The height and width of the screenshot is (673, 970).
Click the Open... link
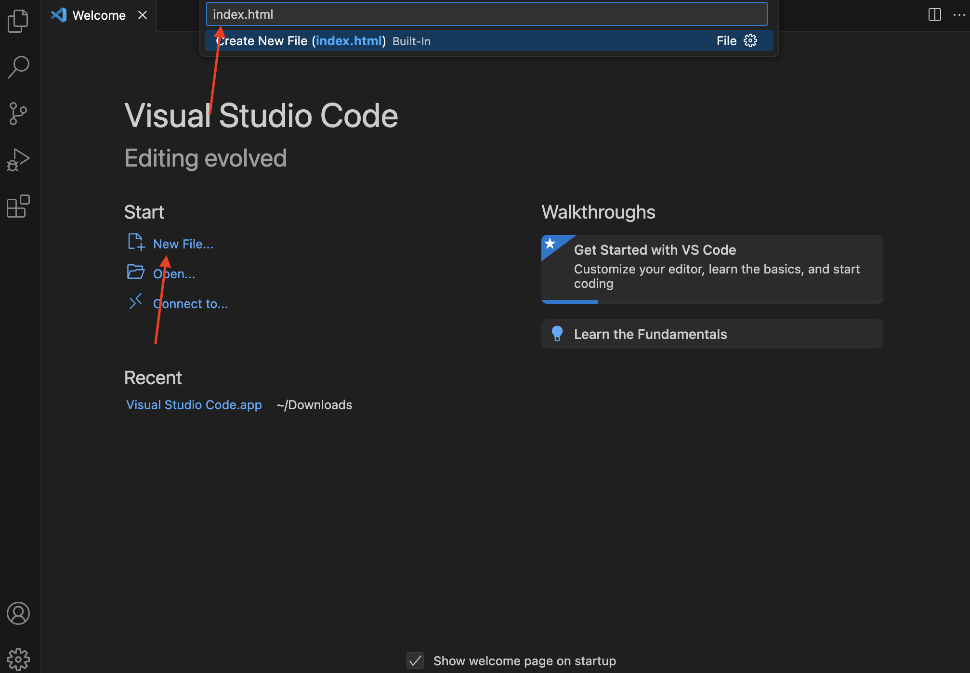tap(174, 274)
